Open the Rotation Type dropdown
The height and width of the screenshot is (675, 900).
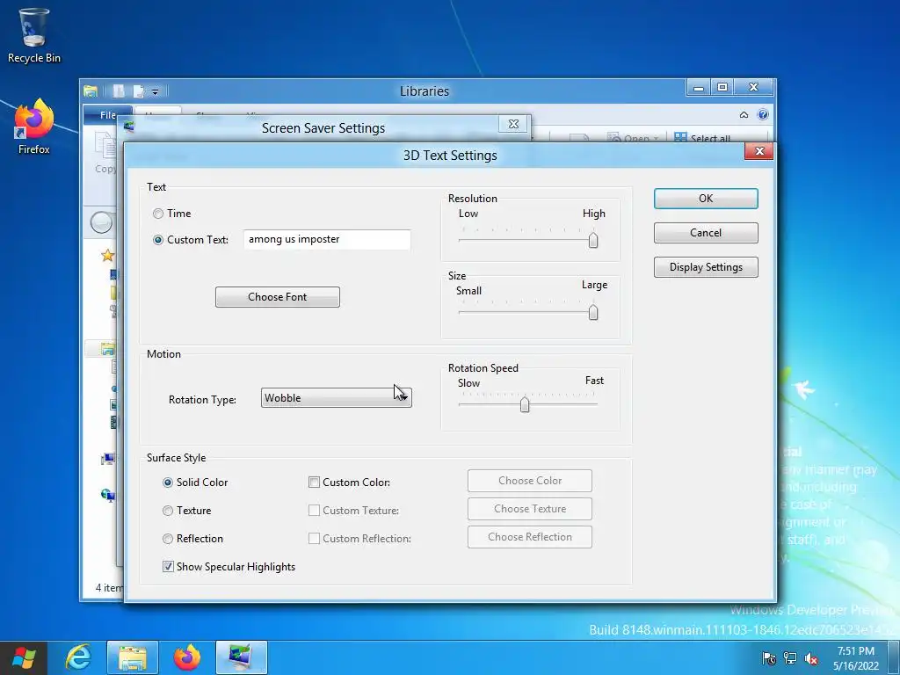337,398
